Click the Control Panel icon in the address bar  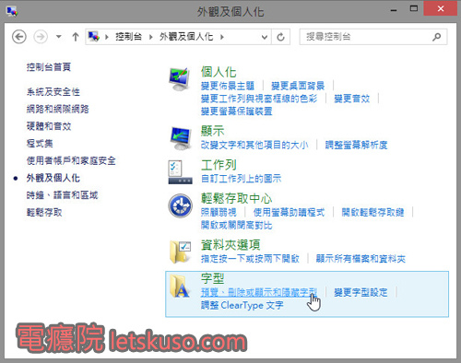click(x=94, y=37)
